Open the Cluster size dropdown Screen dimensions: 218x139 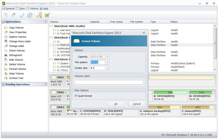pos(107,68)
